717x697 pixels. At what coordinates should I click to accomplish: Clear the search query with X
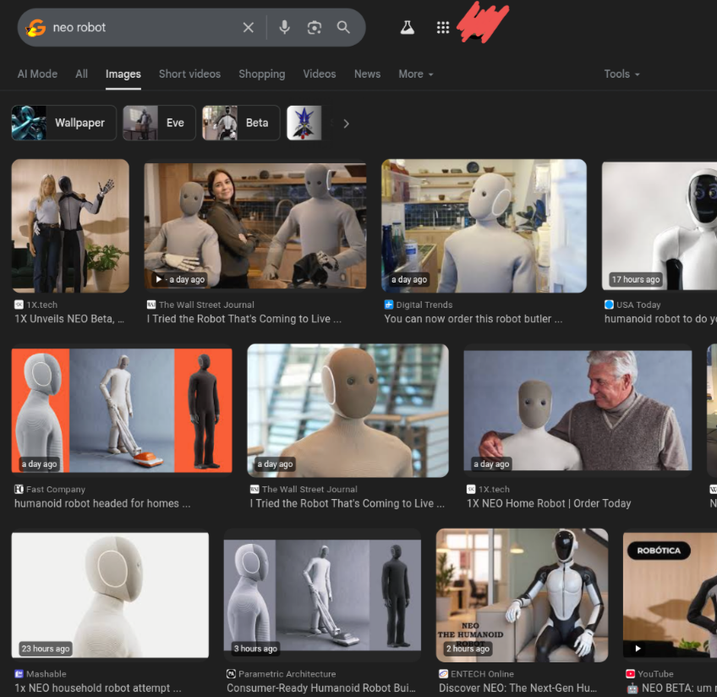[x=249, y=27]
